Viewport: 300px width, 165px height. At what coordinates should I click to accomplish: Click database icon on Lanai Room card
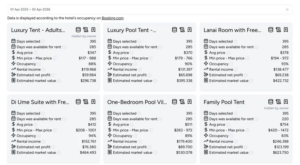[x=270, y=30]
